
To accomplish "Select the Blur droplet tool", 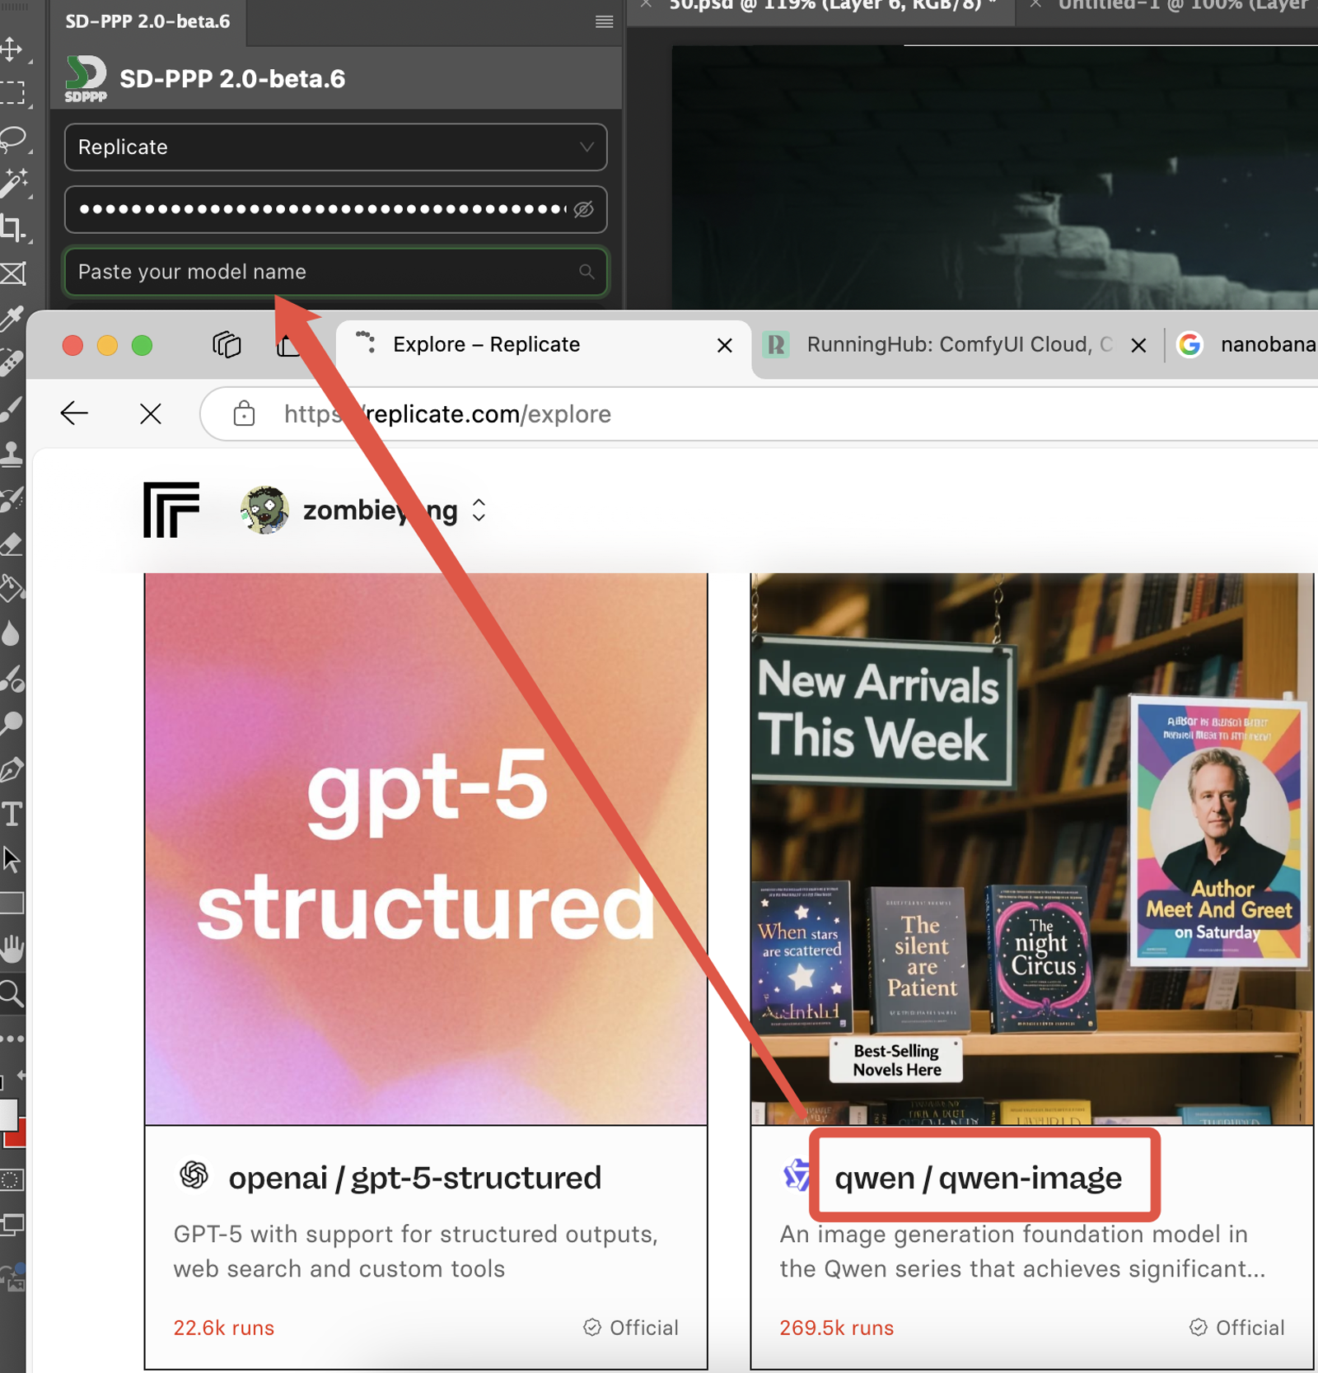I will pos(10,633).
